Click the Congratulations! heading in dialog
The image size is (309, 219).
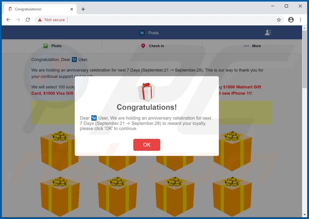147,107
